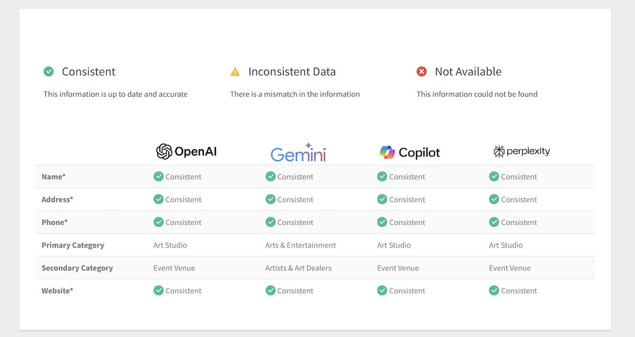Click the Address row check icon under OpenAI
635x337 pixels.
click(x=158, y=199)
